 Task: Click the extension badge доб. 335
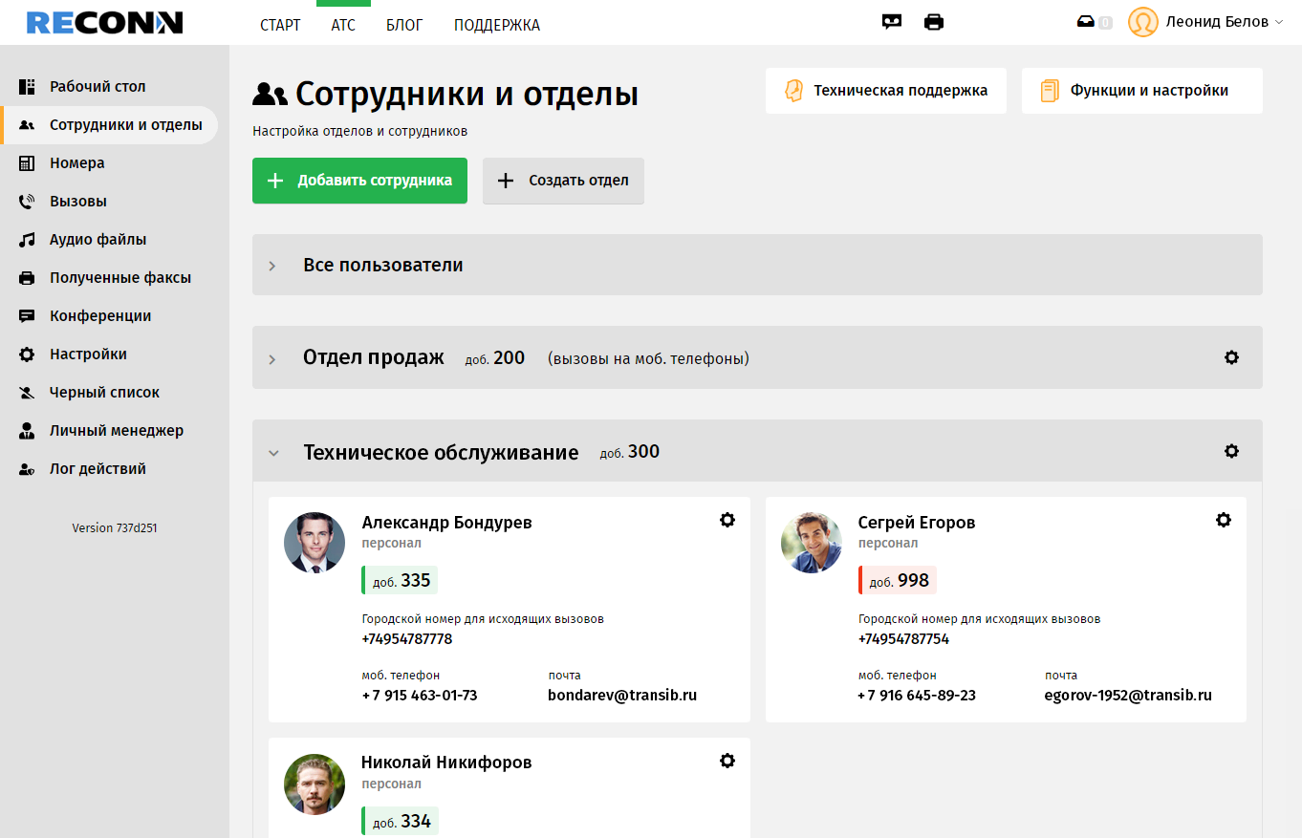(400, 580)
